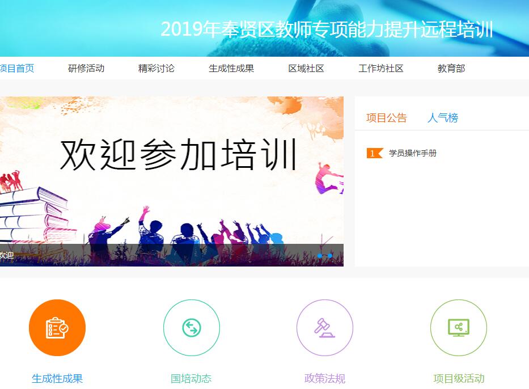Switch to the 人气榜 tab
Viewport: 529px width, 389px height.
pos(443,118)
